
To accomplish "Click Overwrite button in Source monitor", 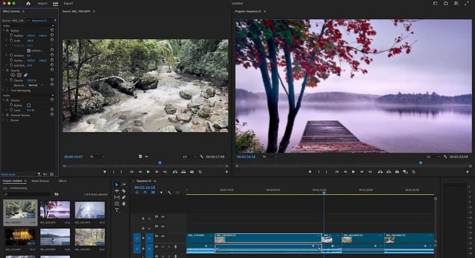I will (x=183, y=172).
